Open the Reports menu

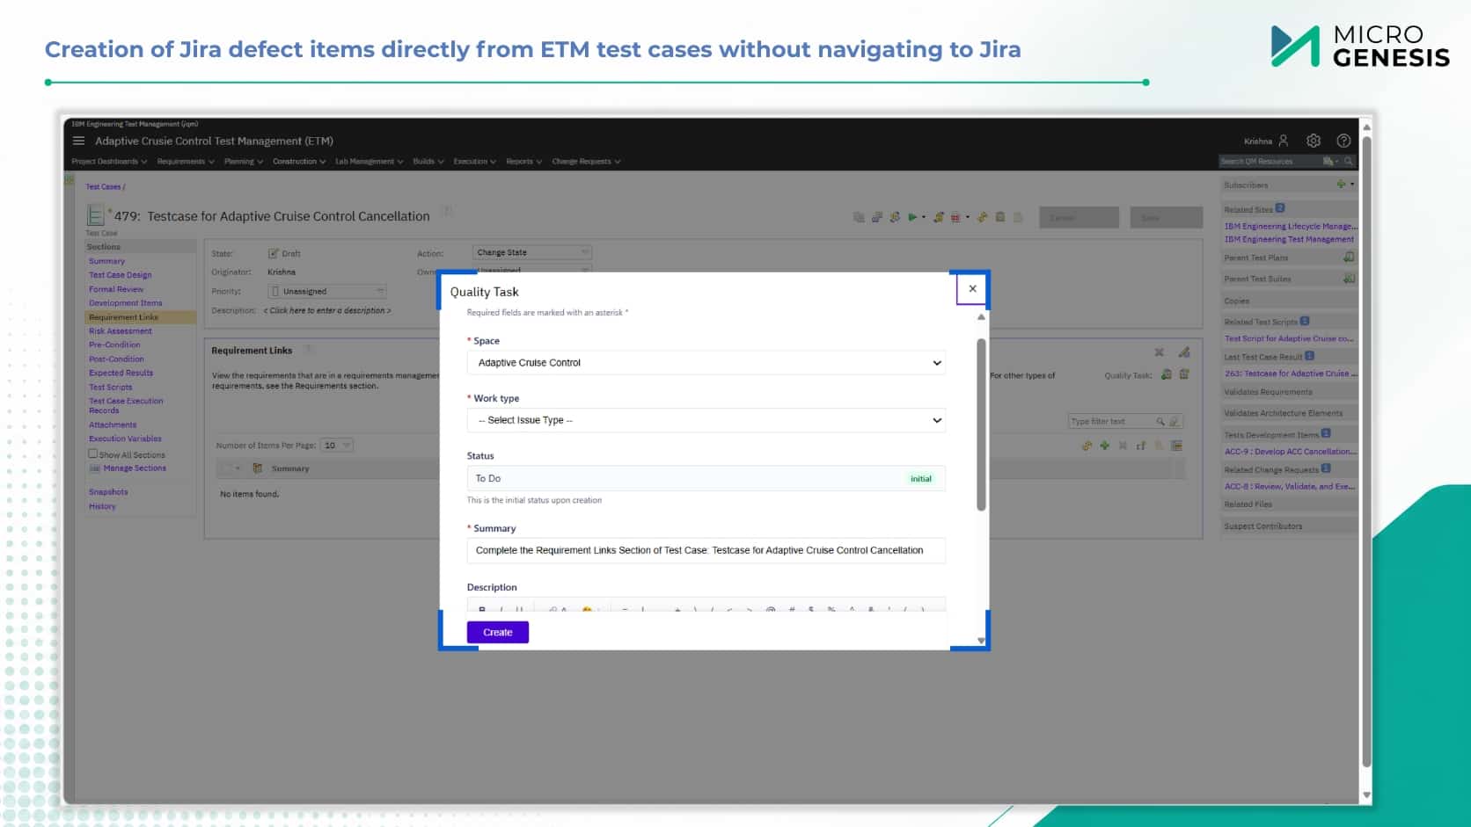pos(524,162)
